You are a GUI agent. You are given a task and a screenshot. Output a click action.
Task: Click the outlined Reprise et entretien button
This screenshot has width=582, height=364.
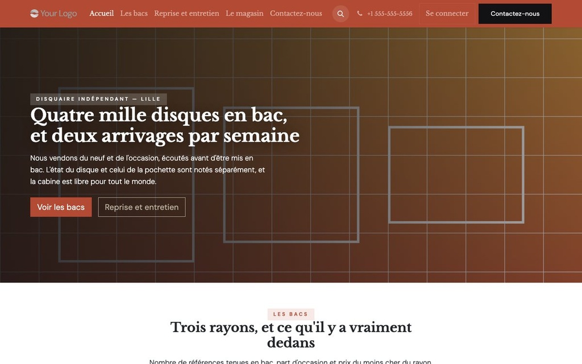click(x=142, y=207)
